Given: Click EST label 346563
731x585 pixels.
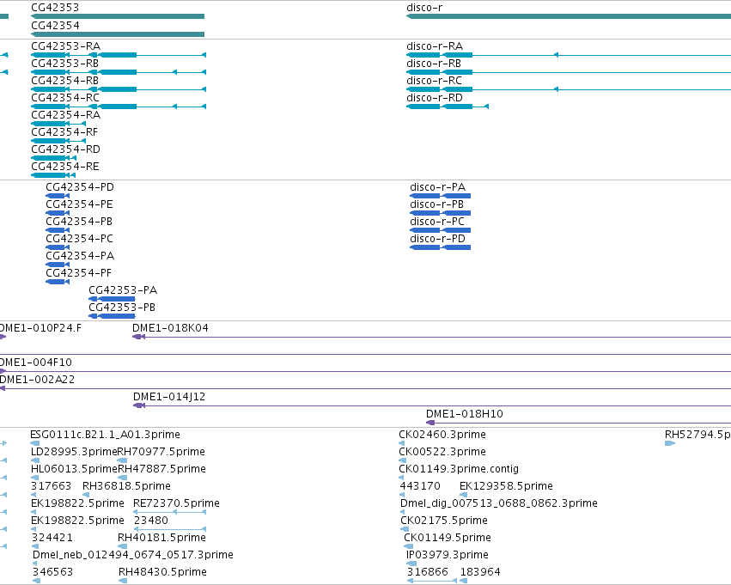Looking at the screenshot, I should (x=52, y=573).
